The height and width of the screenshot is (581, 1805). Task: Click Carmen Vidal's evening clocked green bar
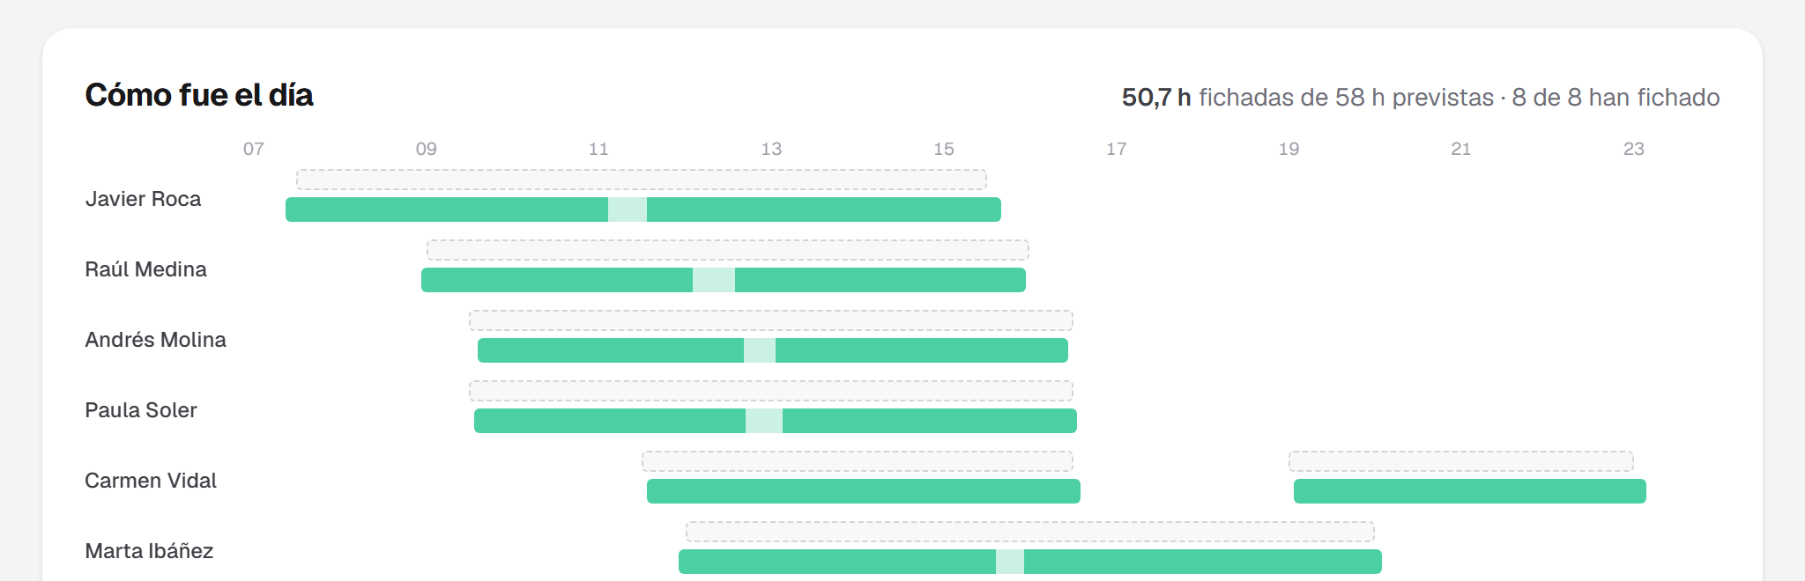(1470, 491)
